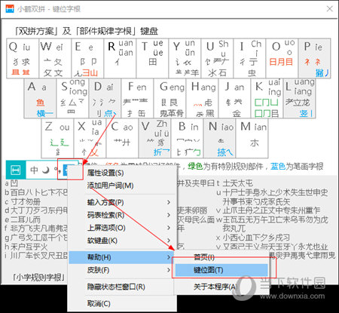
Task: Click the heading 「双拼方案」及「部件规律字根」键盘
Action: pos(86,31)
